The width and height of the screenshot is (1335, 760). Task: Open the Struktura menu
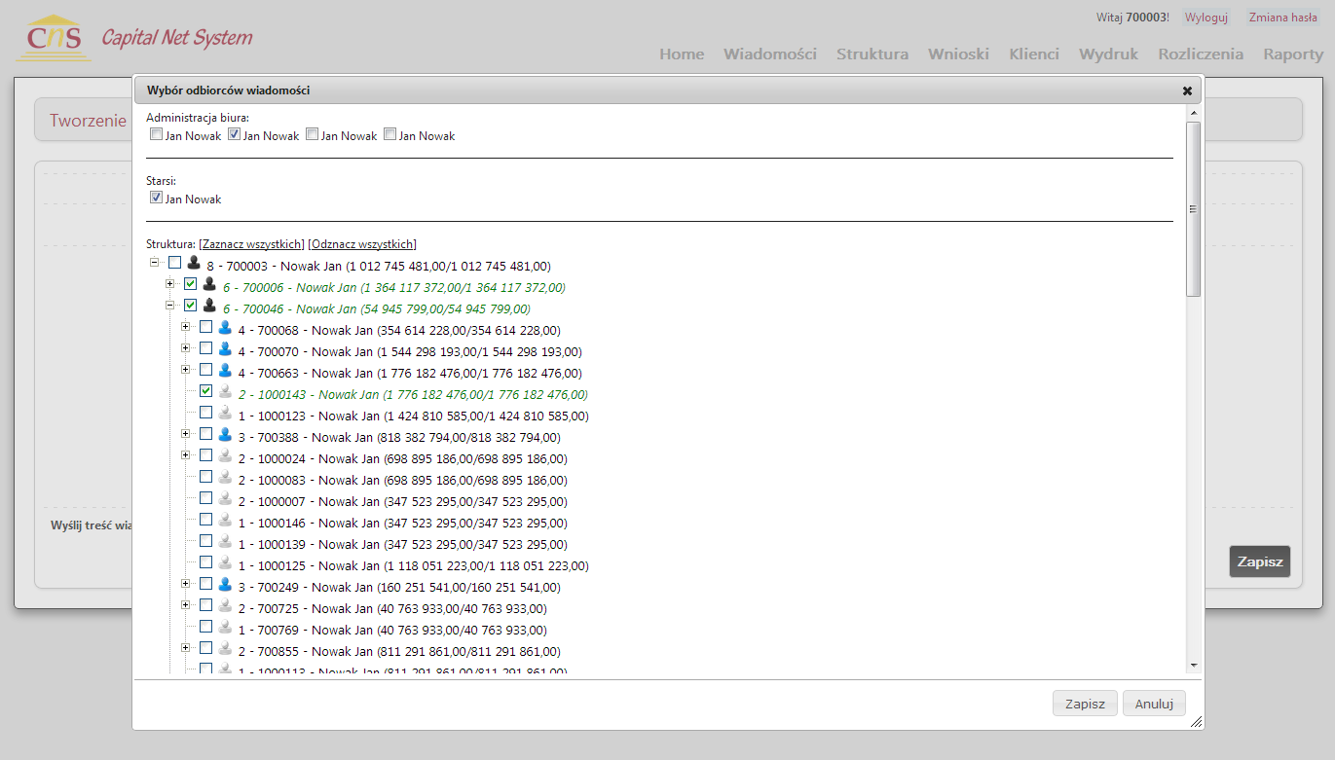coord(871,54)
